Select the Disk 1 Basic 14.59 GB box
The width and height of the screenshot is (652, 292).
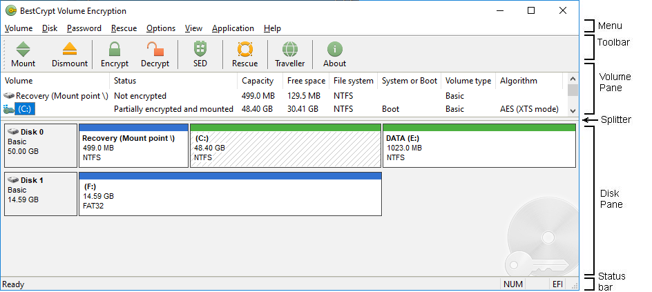coord(41,194)
